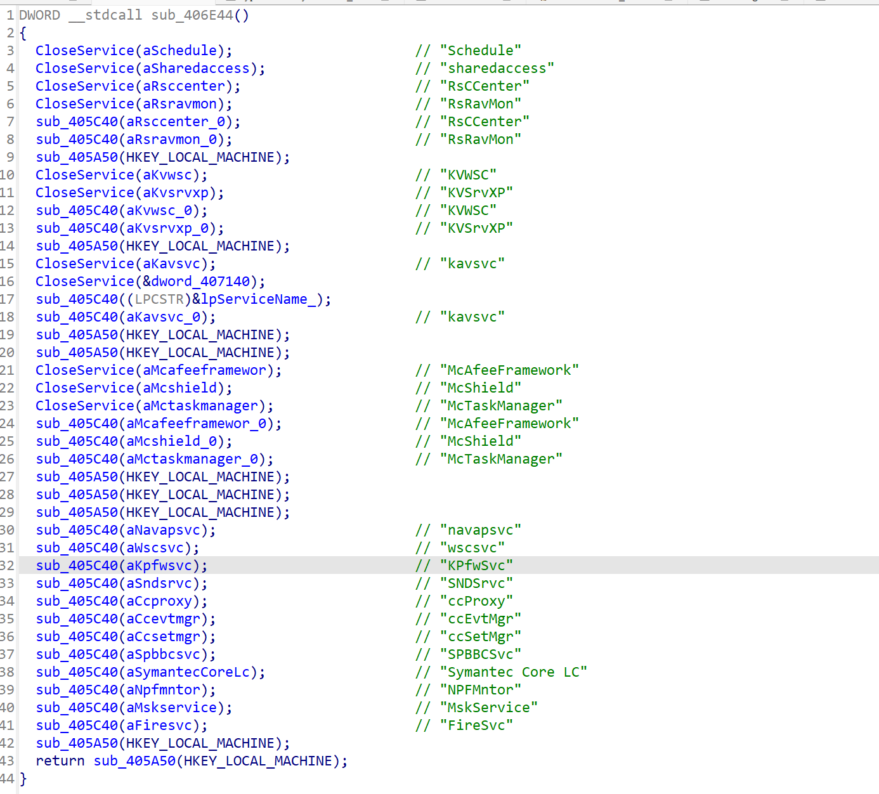
Task: Click the aCcsetmgr argument
Action: click(164, 636)
